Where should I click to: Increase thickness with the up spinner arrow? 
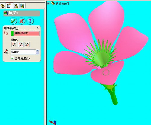(x=37, y=50)
